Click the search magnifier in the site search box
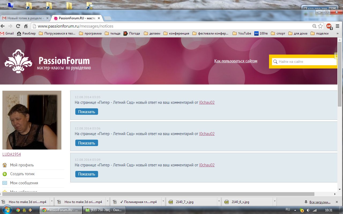 click(x=275, y=62)
